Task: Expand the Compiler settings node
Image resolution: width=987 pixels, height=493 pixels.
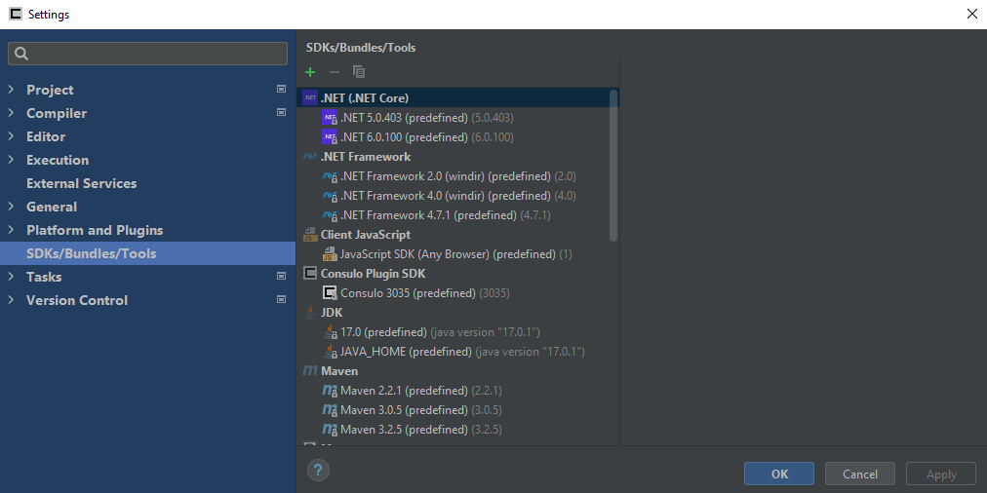Action: tap(11, 113)
